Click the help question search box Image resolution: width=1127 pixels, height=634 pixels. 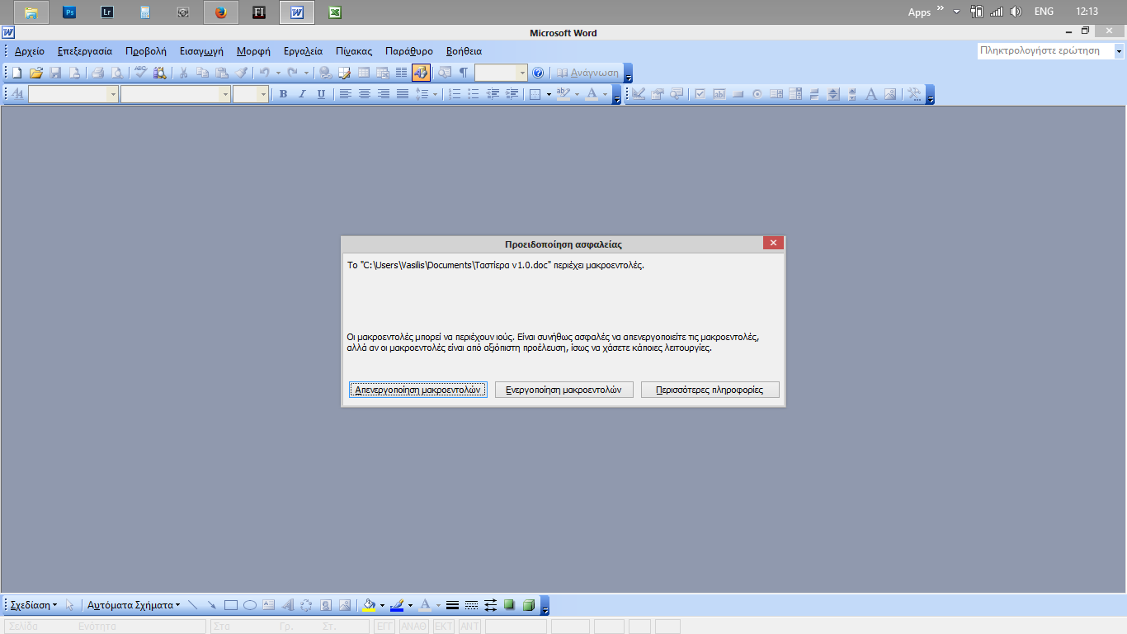click(x=1044, y=50)
